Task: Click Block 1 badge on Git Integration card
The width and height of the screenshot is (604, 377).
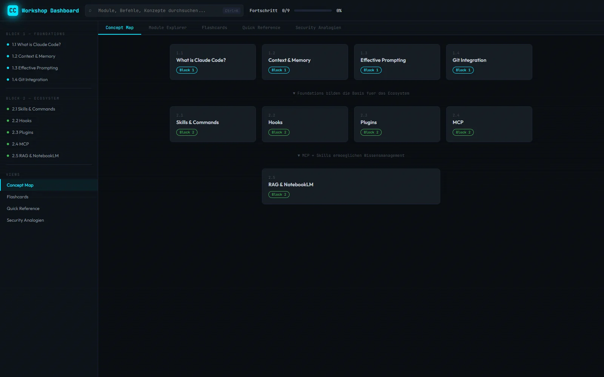Action: click(463, 70)
